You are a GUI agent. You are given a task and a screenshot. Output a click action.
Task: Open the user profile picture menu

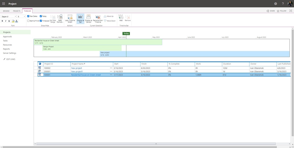(290, 4)
